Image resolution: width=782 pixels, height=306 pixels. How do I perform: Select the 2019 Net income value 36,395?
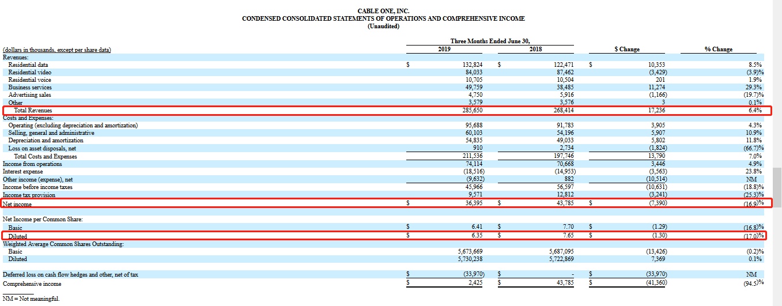(470, 203)
